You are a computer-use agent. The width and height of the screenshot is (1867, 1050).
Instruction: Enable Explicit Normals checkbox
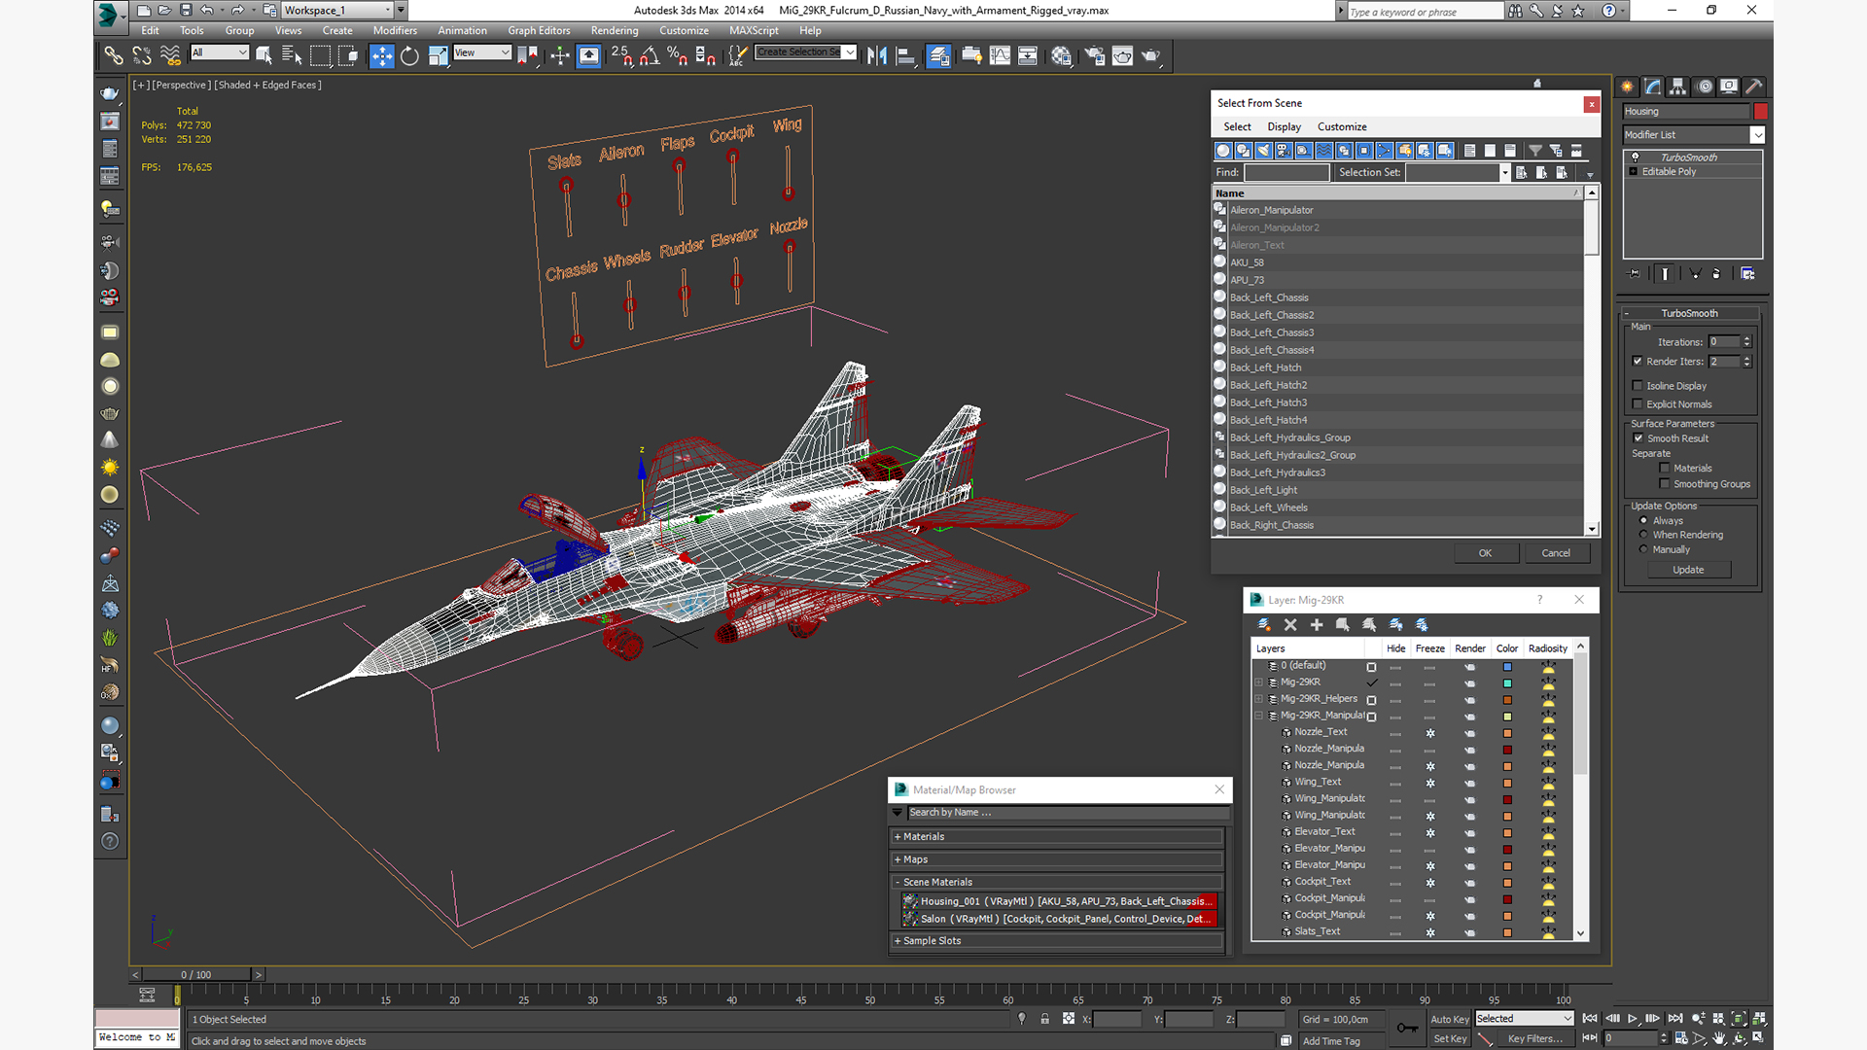click(x=1638, y=403)
